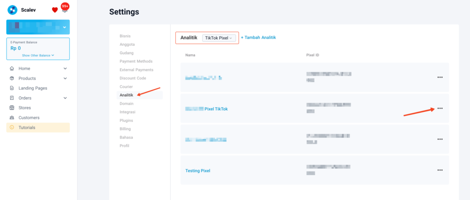Click the + Tambah Analitik link
This screenshot has height=200, width=470.
click(258, 38)
